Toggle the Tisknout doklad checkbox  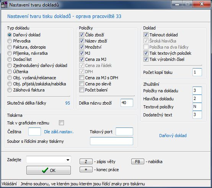pos(146,35)
